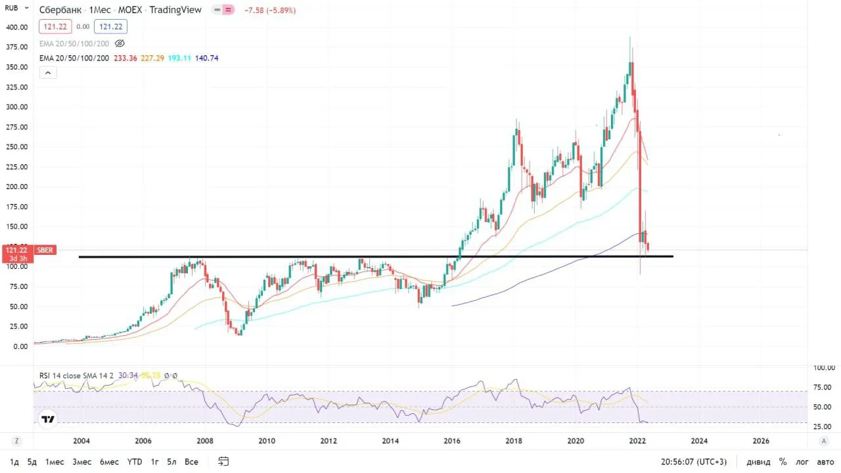Click the 5л five-year range
841x473 pixels.
coord(171,462)
